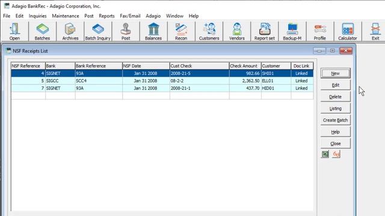The width and height of the screenshot is (385, 216).
Task: Click customer ELL01 cell
Action: [276, 81]
